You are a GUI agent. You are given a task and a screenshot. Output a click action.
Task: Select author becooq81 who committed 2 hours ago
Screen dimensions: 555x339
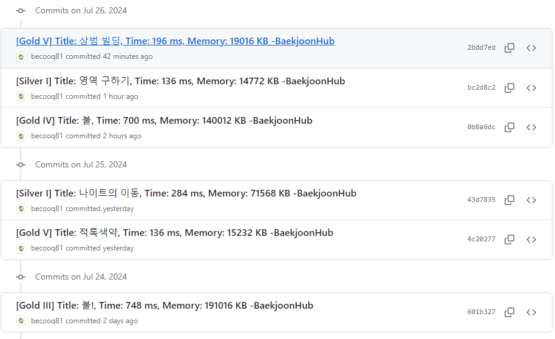point(47,136)
